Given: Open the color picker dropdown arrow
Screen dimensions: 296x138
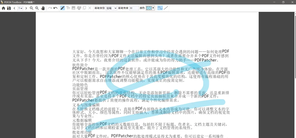Looking at the screenshot, I should pyautogui.click(x=153, y=8).
